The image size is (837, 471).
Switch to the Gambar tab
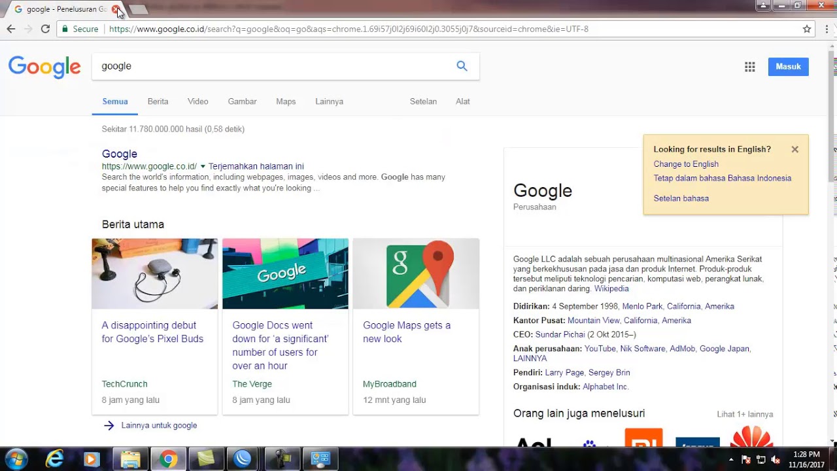(242, 101)
